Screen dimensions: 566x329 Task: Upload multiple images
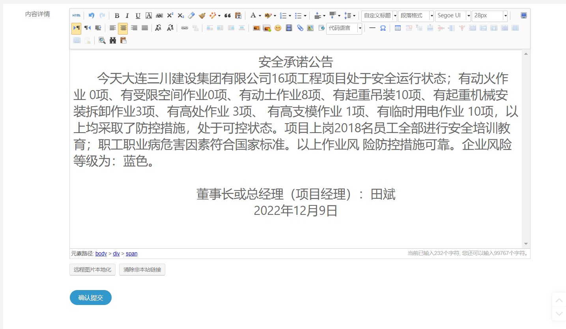pos(267,28)
